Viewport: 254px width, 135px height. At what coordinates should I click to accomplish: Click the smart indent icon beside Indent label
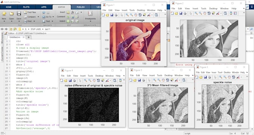tap(68, 21)
